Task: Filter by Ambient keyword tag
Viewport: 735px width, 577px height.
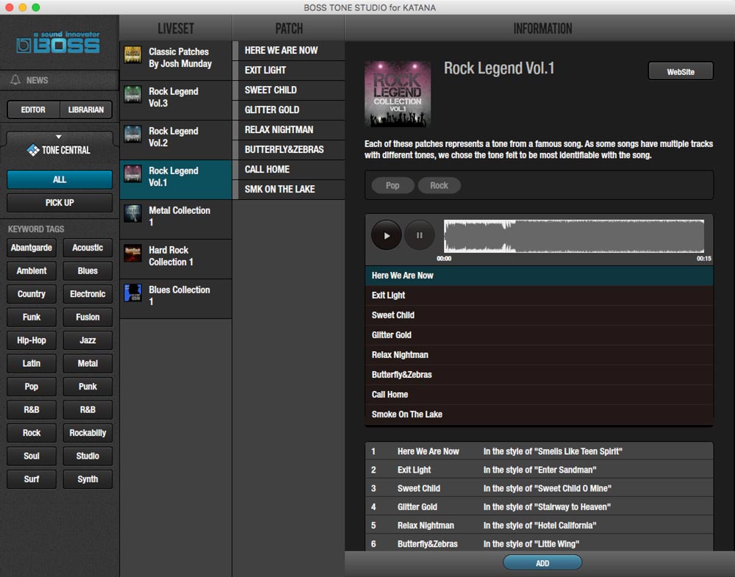Action: coord(32,271)
